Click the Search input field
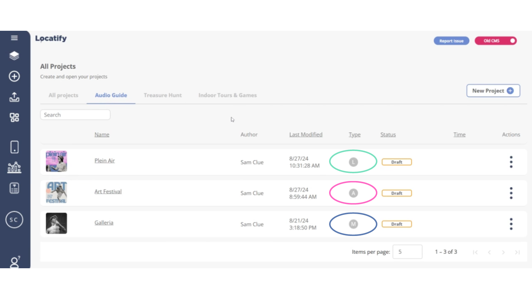 point(75,115)
